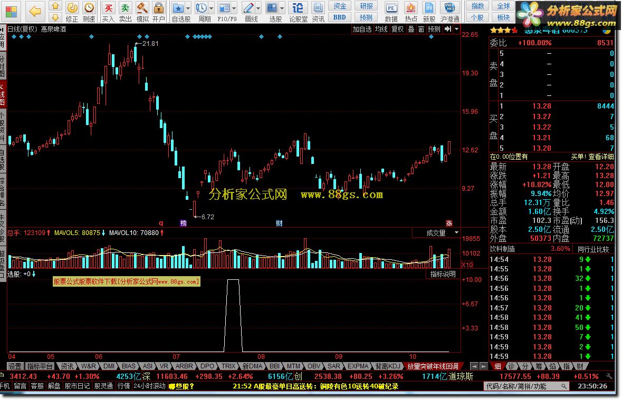
Task: Open the 热点 hot topics icon
Action: click(411, 12)
